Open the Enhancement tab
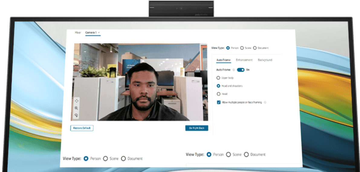Screen dimensions: 360x172 (244, 60)
